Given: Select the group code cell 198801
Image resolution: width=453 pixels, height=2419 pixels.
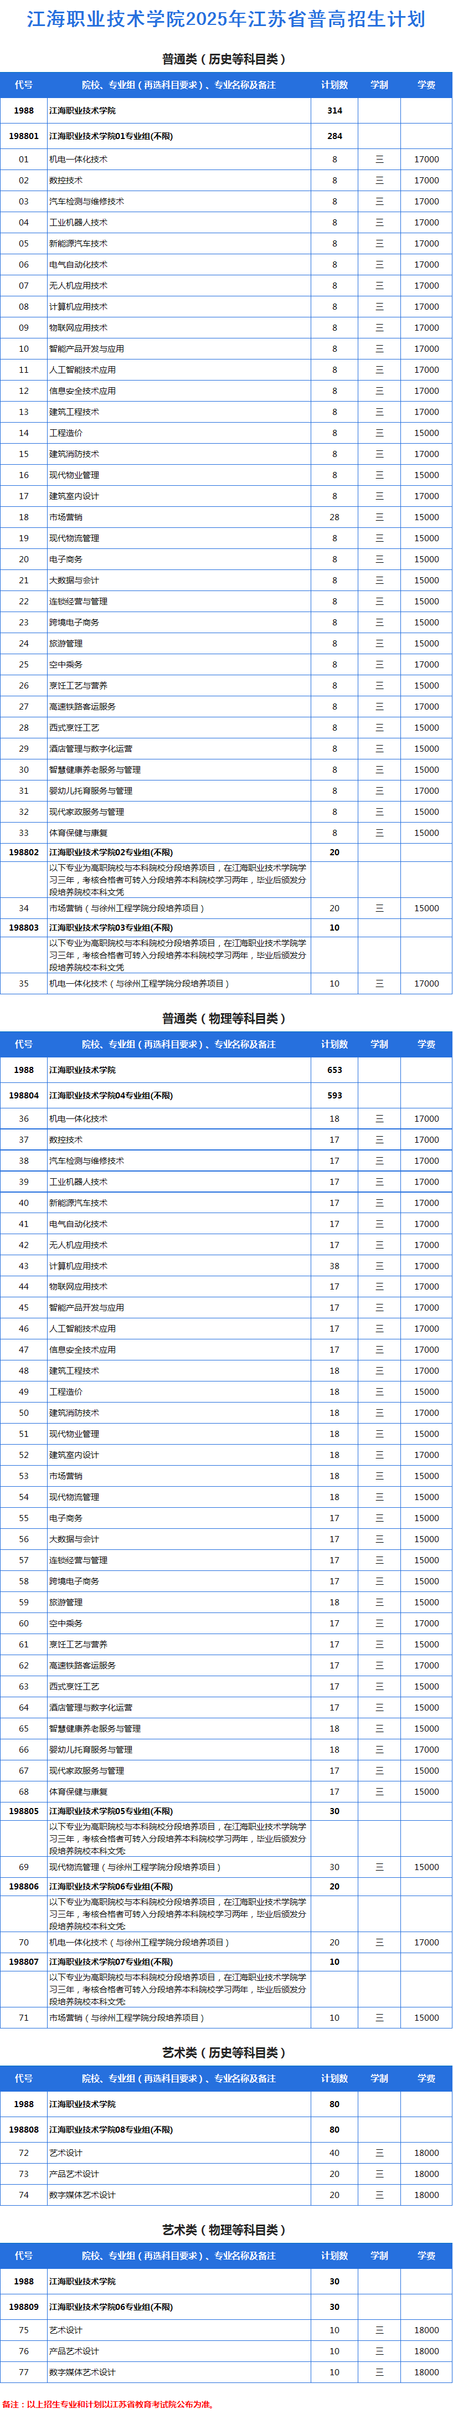Looking at the screenshot, I should point(23,136).
